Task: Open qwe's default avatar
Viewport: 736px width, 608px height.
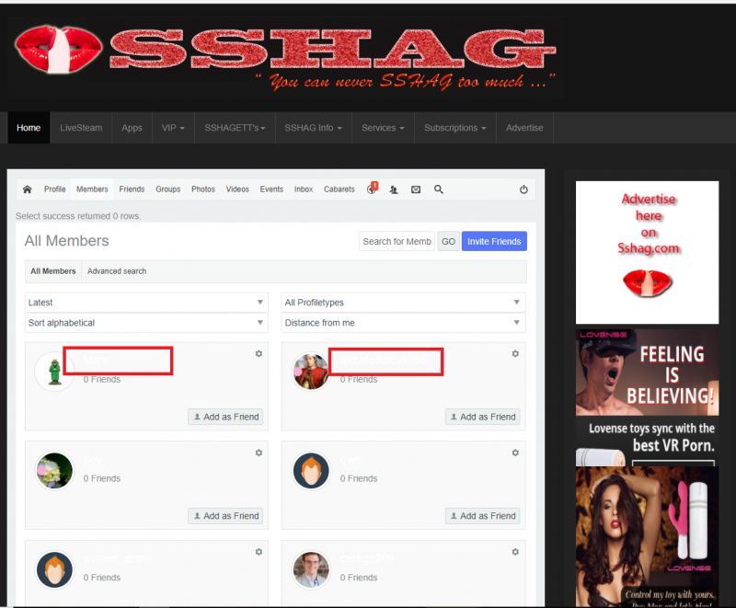Action: point(311,471)
